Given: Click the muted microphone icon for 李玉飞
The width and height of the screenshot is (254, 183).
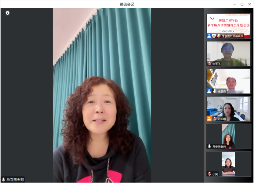Looking at the screenshot, I should pyautogui.click(x=210, y=63).
